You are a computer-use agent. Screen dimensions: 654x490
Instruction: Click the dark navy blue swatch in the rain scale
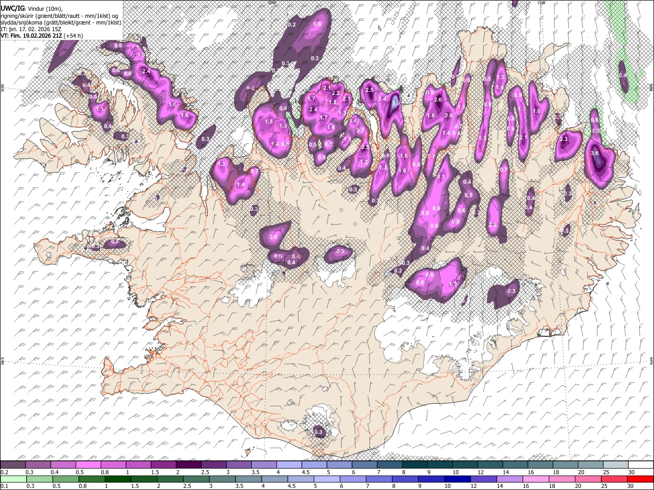click(456, 479)
